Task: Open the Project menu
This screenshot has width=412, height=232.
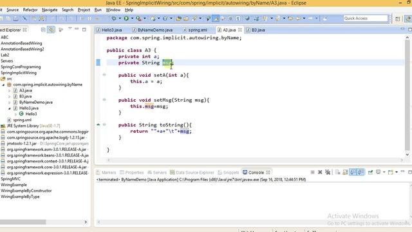Action: click(x=84, y=10)
